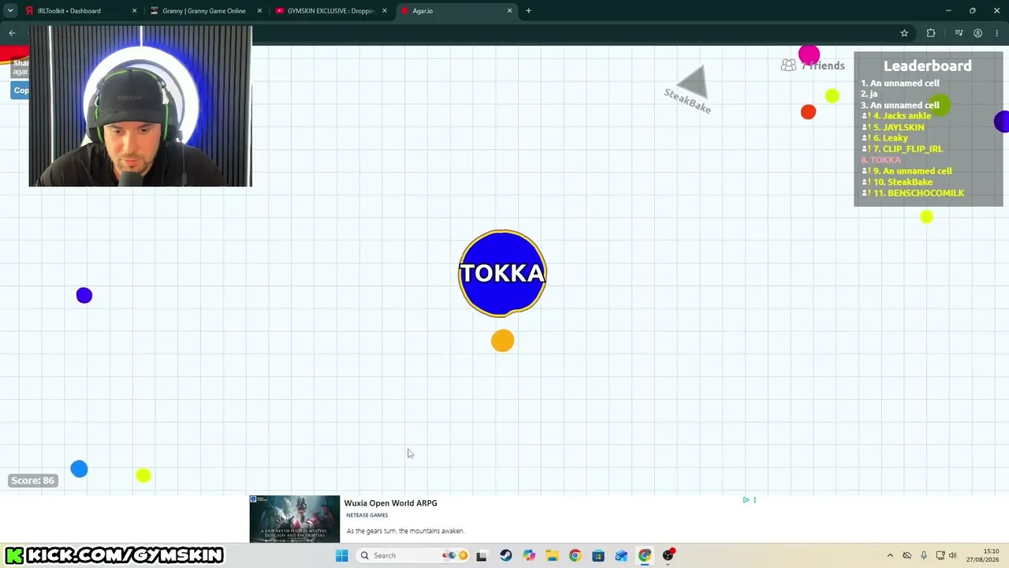Select the Agar.io tab
This screenshot has width=1009, height=568.
pos(456,11)
